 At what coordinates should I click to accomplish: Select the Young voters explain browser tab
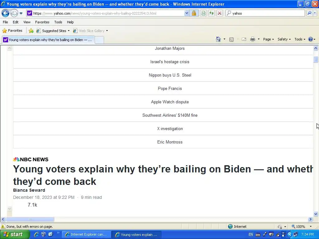48,40
